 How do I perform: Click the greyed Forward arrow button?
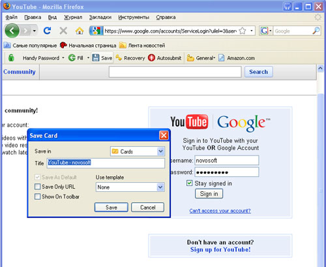(25, 31)
